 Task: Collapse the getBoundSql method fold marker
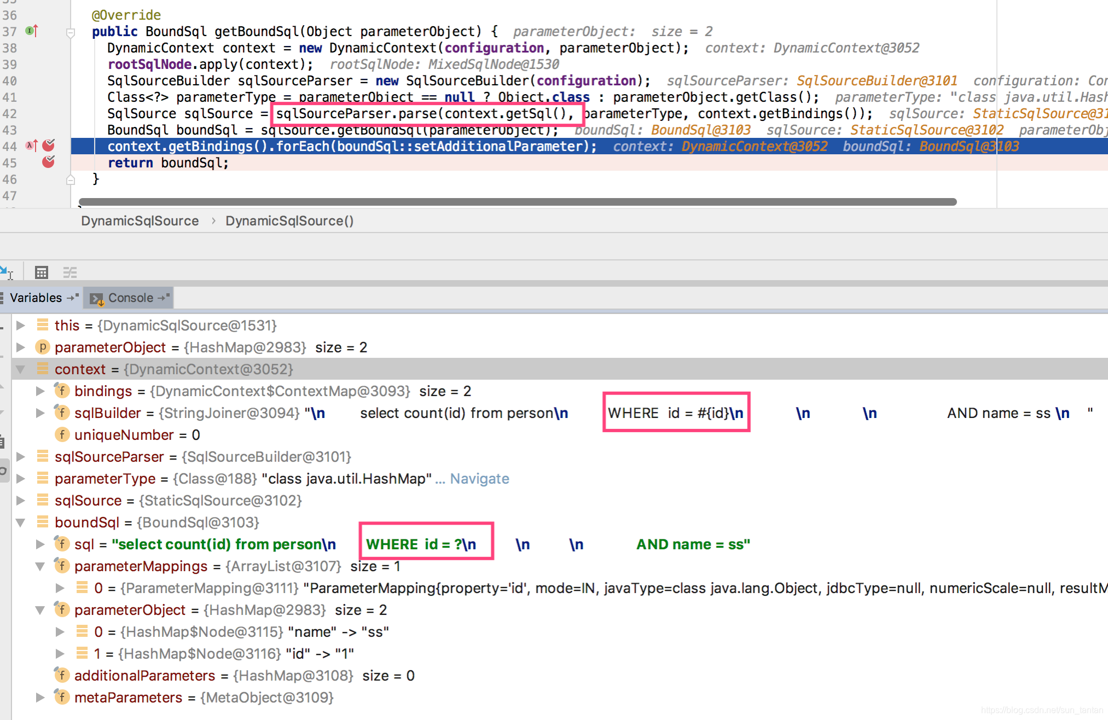coord(71,33)
